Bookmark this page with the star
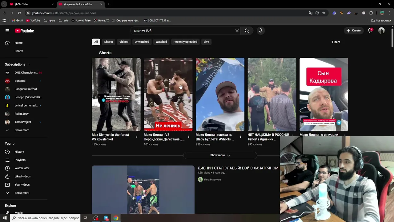Screen dimensions: 394x222 (324, 13)
